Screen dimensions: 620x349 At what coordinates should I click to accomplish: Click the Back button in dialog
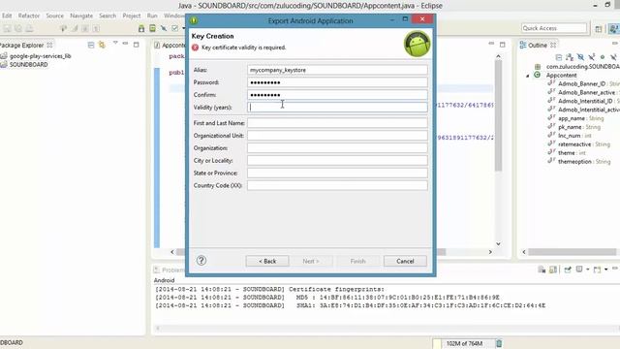click(267, 261)
